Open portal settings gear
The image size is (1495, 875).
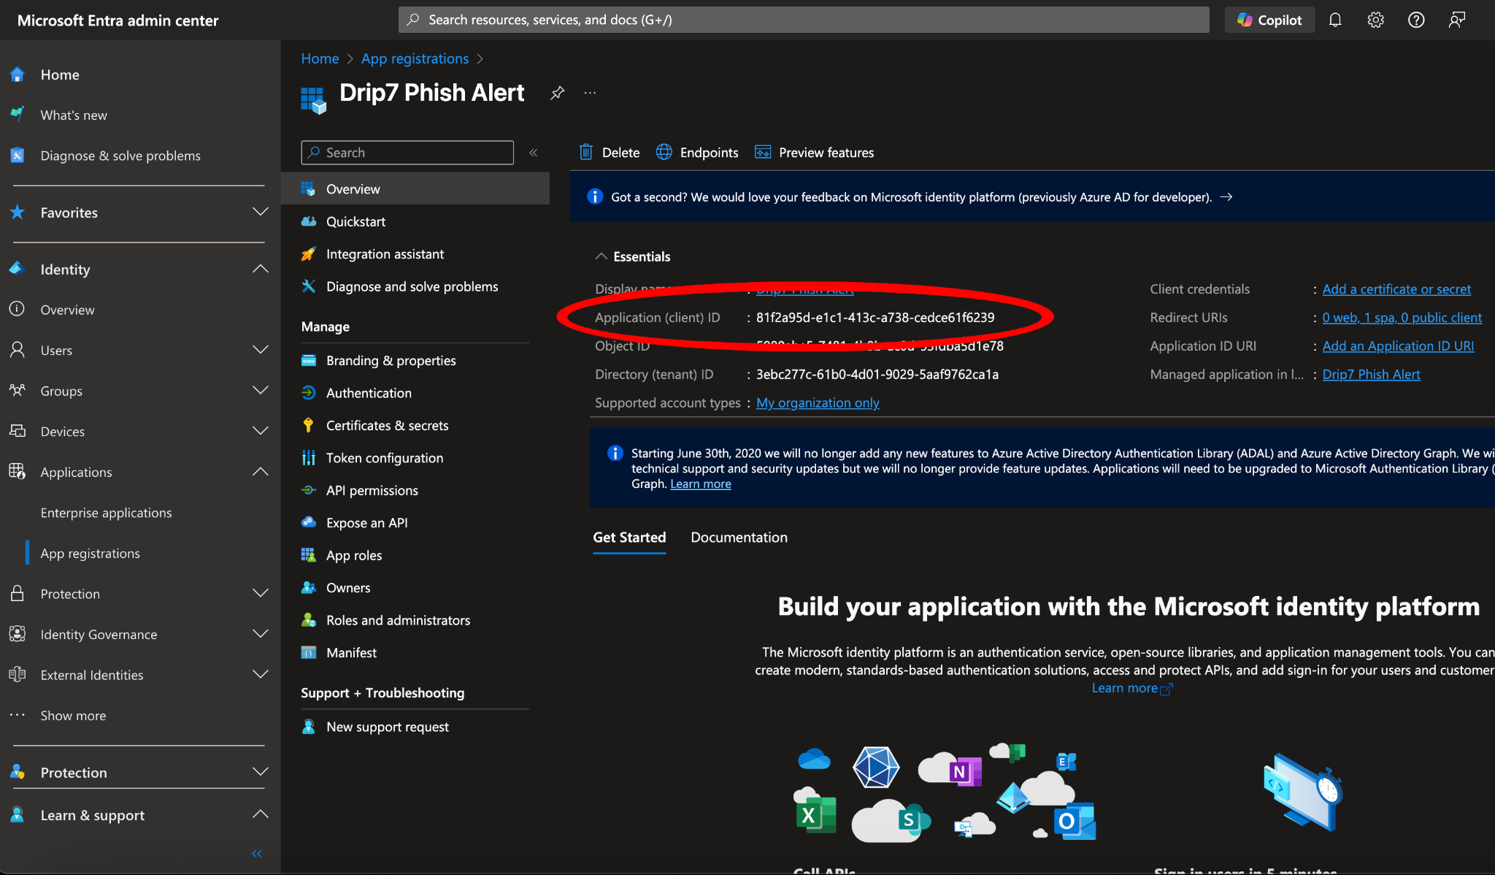point(1375,20)
